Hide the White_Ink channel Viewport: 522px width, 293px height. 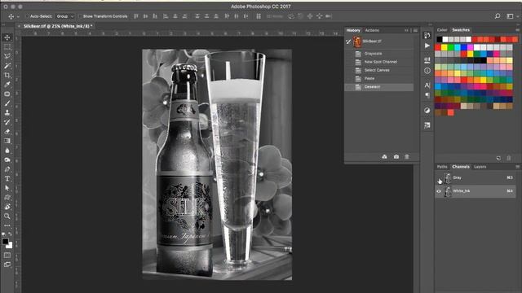point(439,191)
